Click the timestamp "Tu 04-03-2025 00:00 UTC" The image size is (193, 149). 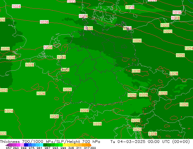(x=140, y=142)
